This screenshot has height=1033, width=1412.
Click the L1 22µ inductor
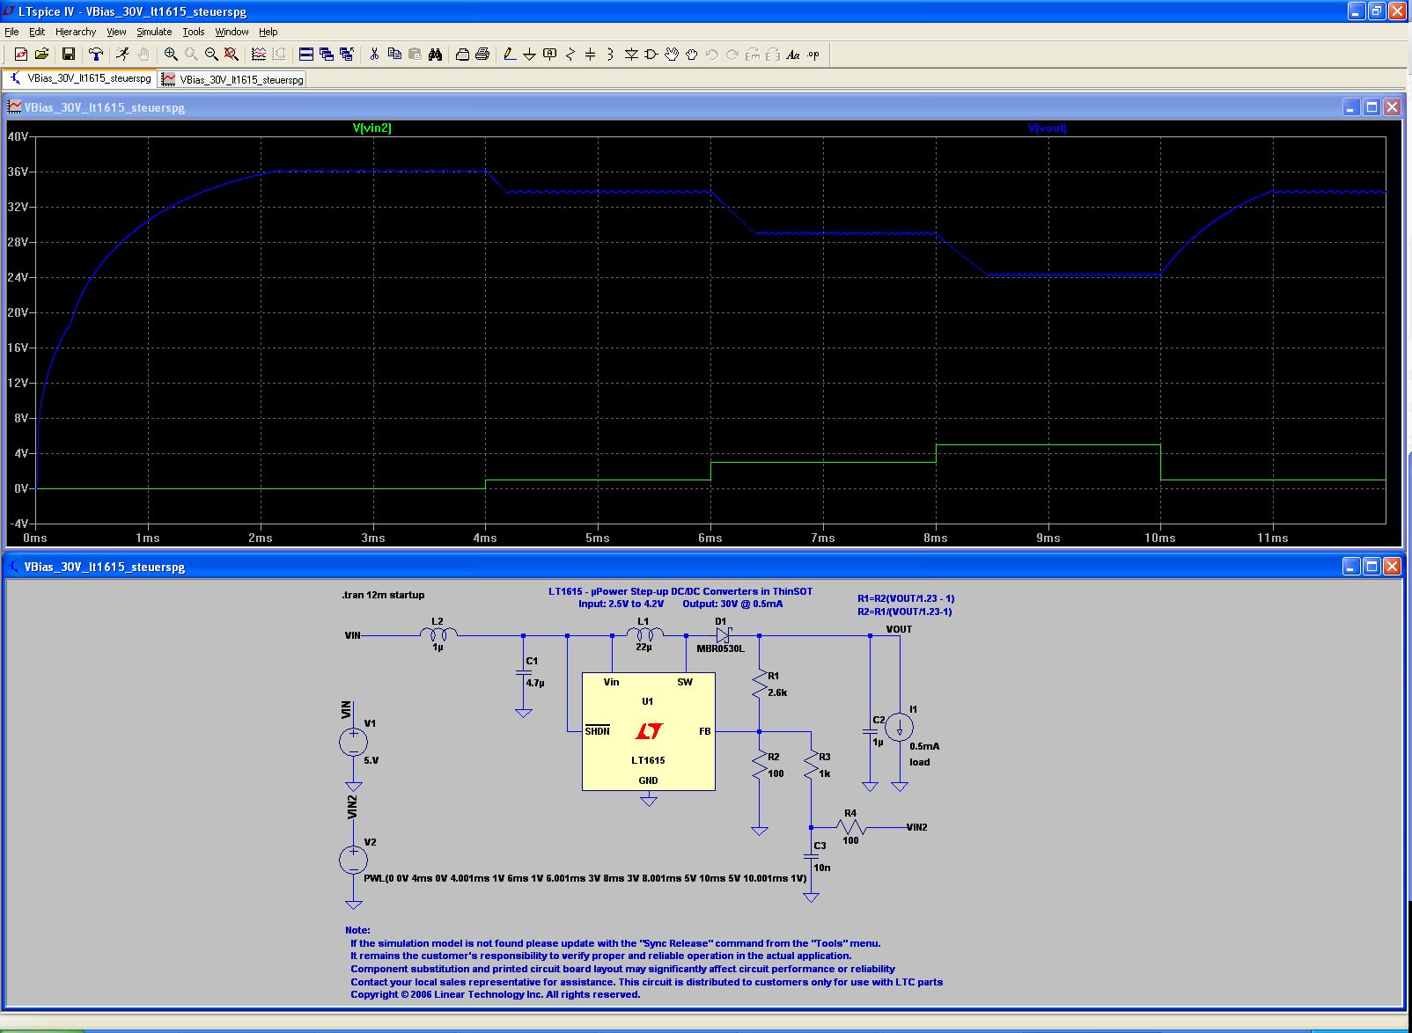(643, 634)
